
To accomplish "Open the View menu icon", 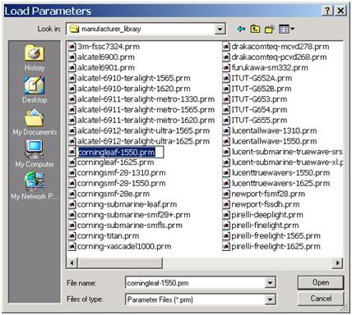I will pos(286,29).
